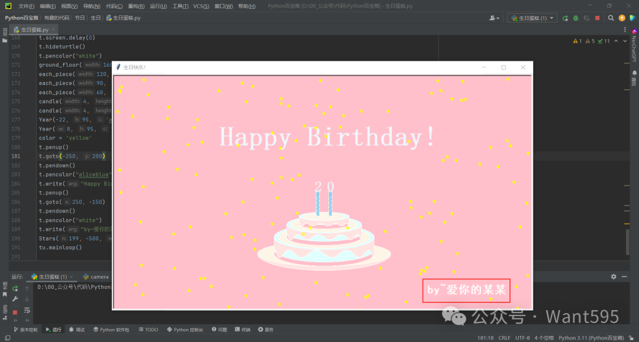Stop the running program via red square
The width and height of the screenshot is (639, 342).
tap(598, 18)
